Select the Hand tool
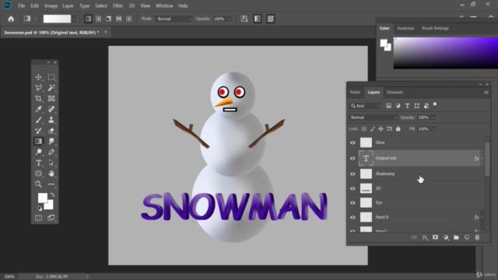The image size is (498, 280). [51, 173]
